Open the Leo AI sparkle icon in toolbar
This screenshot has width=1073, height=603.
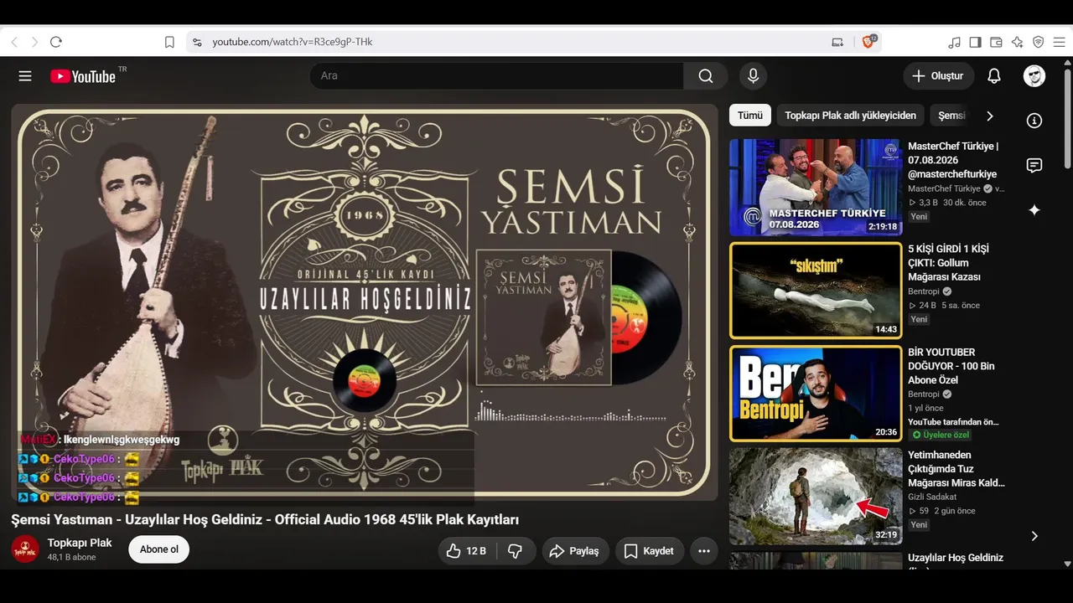pyautogui.click(x=1017, y=42)
